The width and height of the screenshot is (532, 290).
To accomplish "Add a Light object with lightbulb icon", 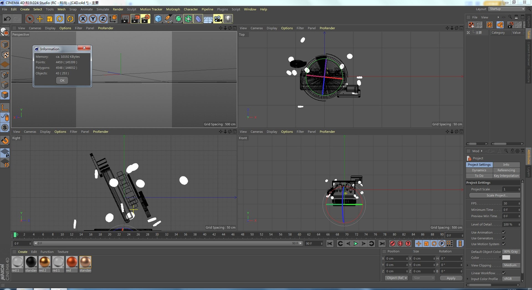I will pyautogui.click(x=228, y=19).
